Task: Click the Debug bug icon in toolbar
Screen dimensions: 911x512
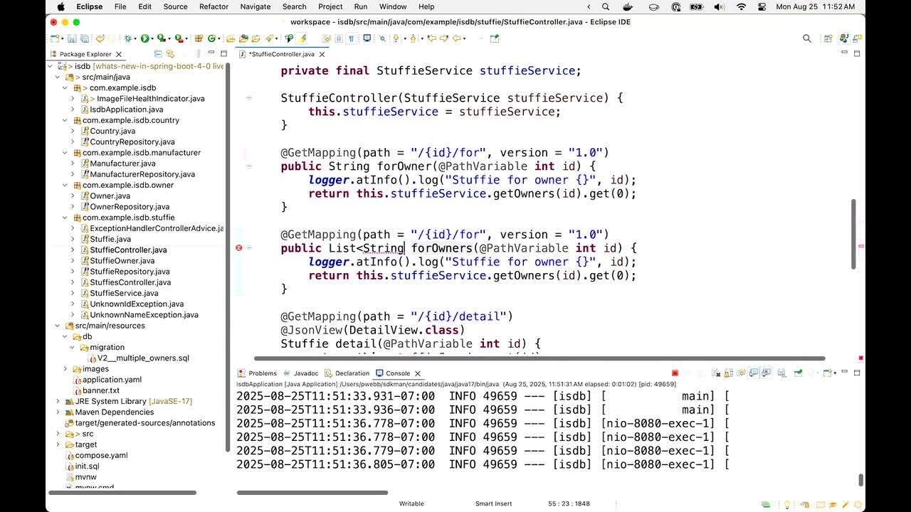Action: click(128, 38)
